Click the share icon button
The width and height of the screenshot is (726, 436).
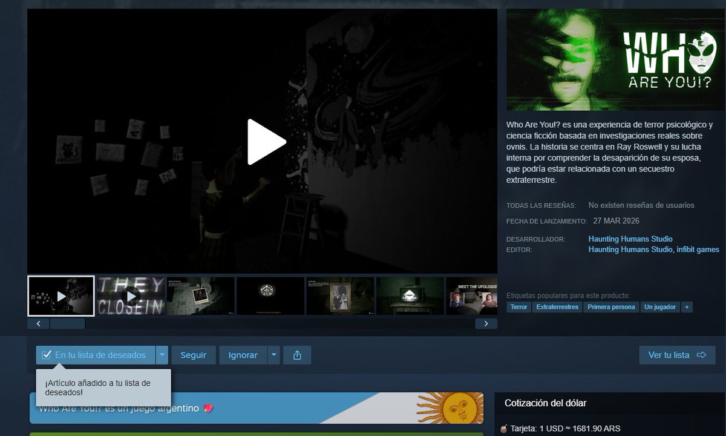(x=297, y=355)
